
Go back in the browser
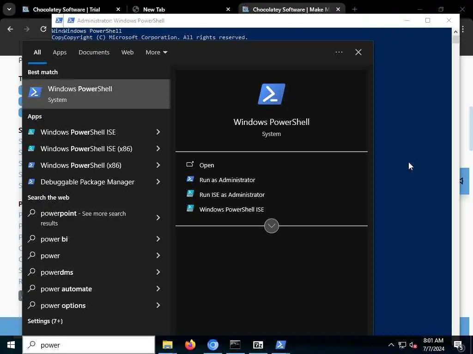[x=10, y=29]
